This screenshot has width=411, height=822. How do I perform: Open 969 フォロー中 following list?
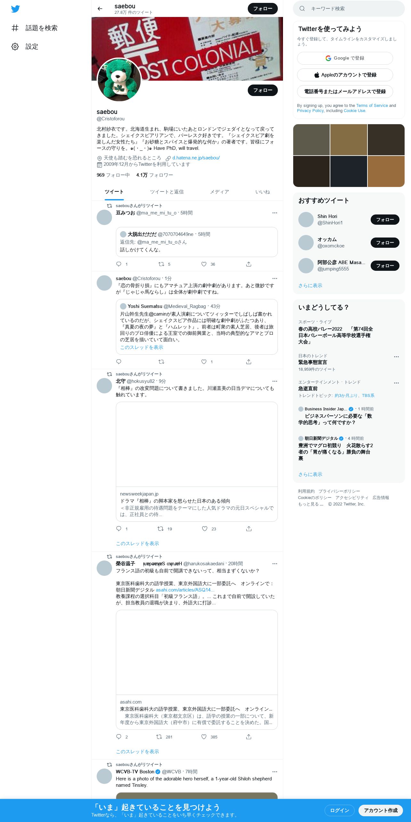point(113,175)
